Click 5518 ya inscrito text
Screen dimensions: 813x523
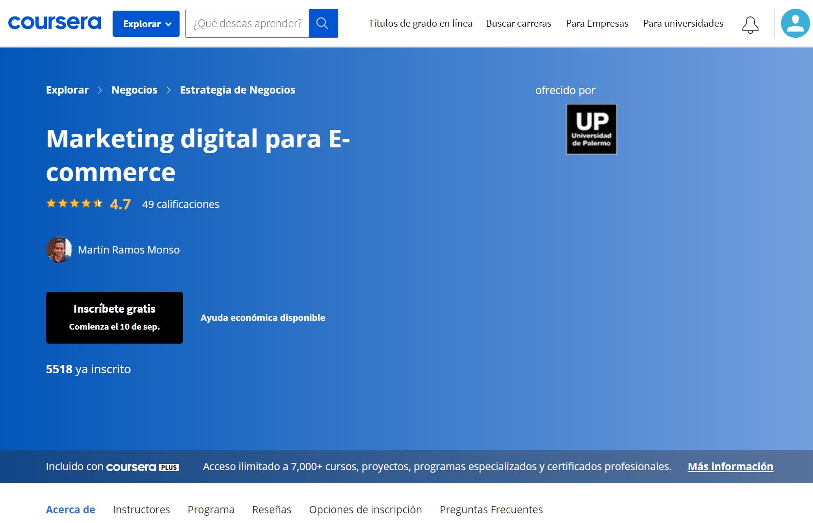coord(88,369)
